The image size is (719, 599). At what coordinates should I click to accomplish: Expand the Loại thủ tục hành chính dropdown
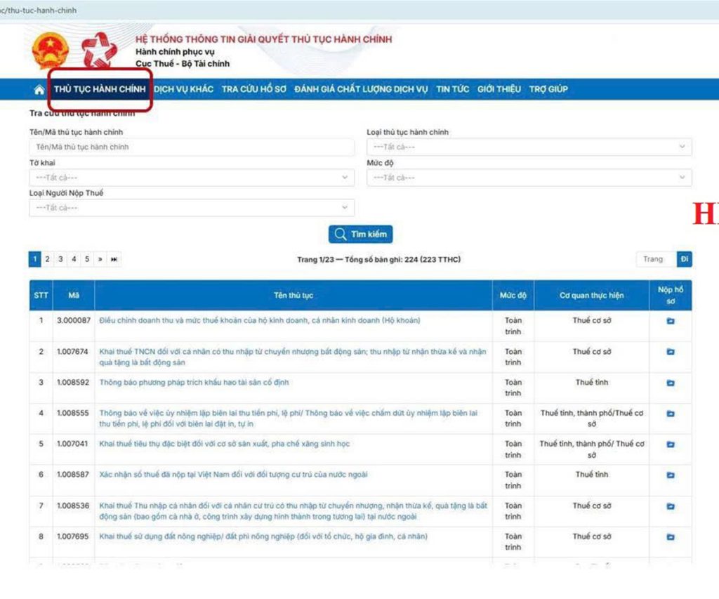[529, 147]
